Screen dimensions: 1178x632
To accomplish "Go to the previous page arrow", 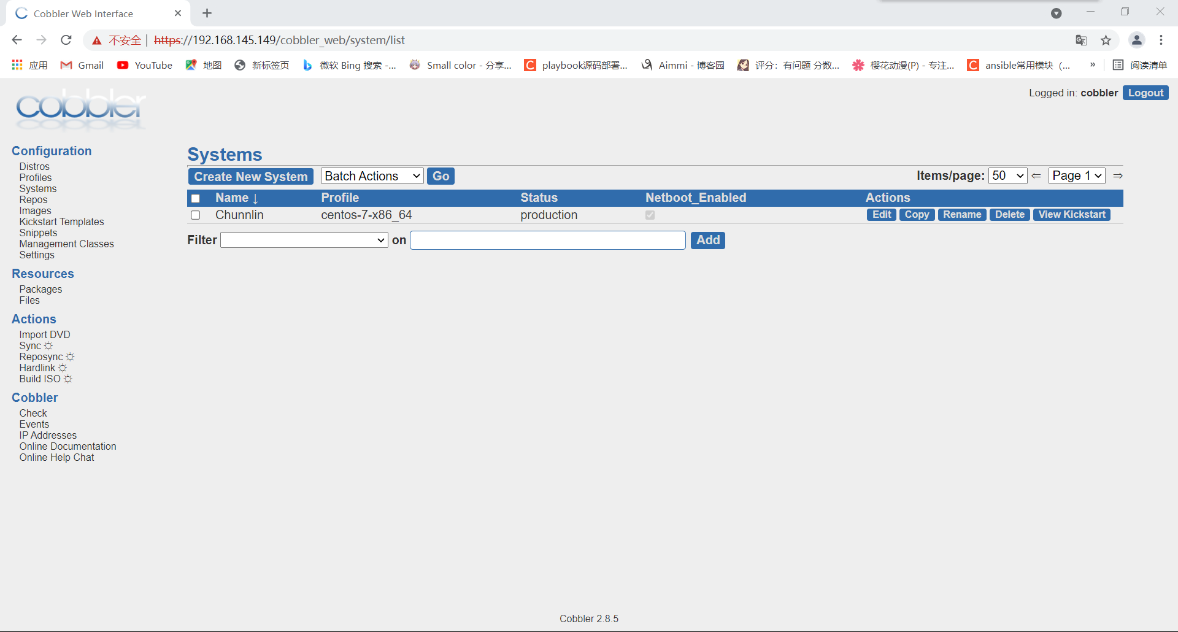I will coord(1036,176).
